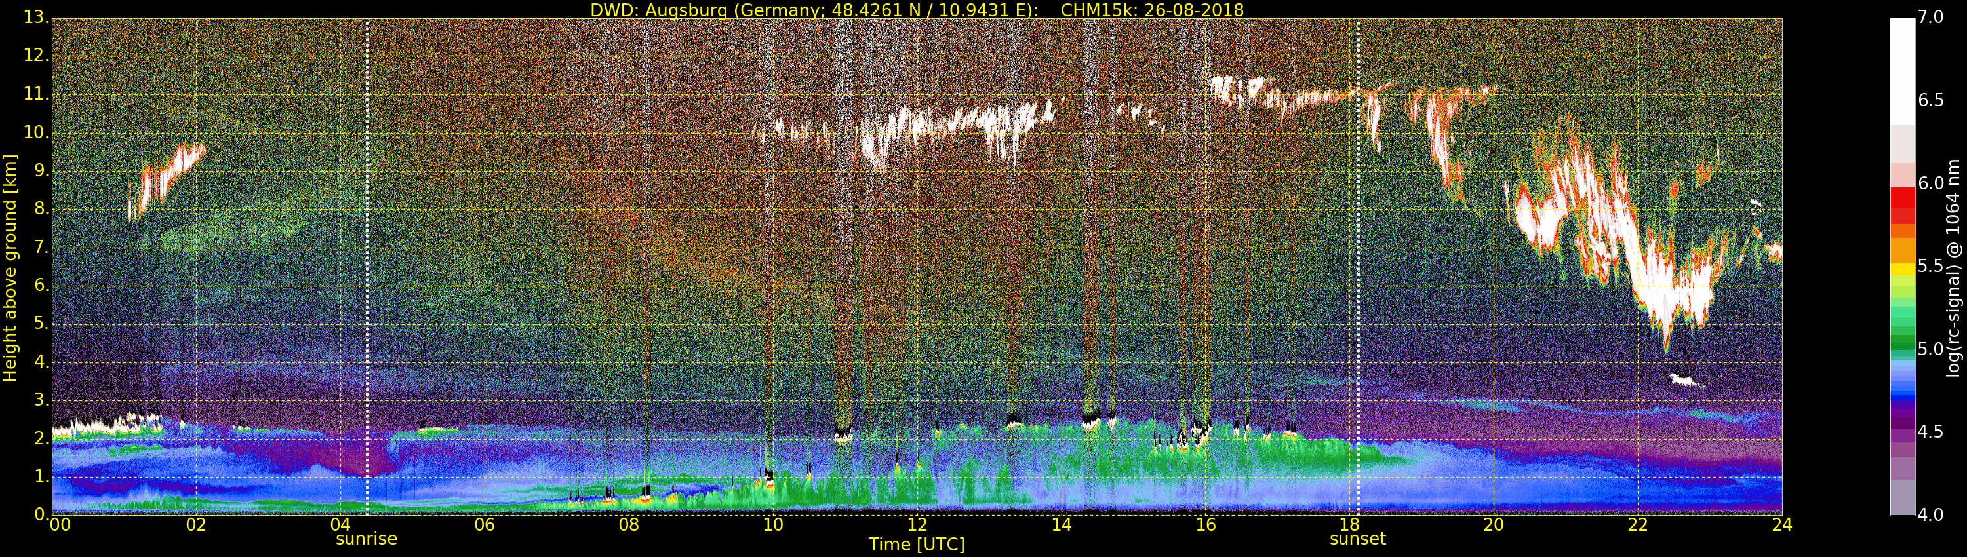This screenshot has height=557, width=1967.
Task: Click the time axis tick label '12'
Action: pos(917,525)
